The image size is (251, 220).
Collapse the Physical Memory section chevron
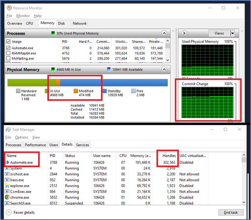coord(164,69)
